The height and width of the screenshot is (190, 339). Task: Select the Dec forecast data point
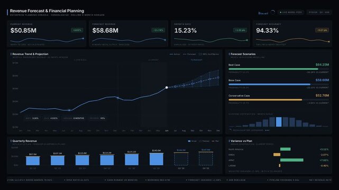coord(218,78)
